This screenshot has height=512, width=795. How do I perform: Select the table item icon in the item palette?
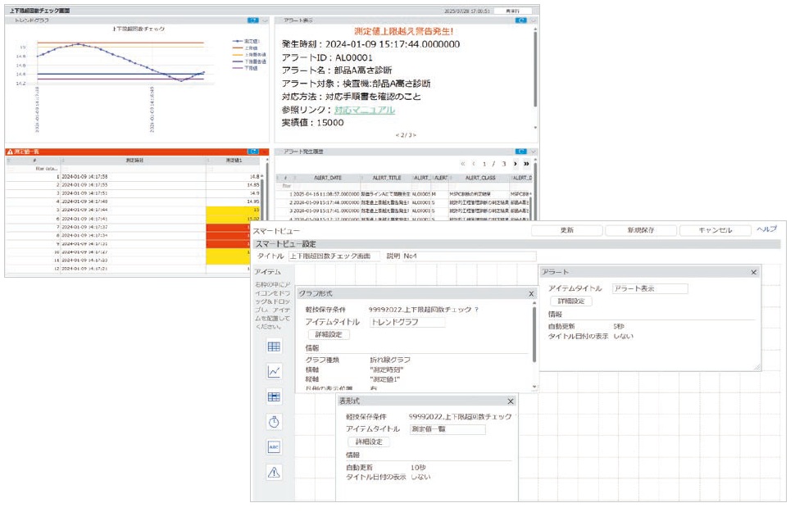coord(274,347)
